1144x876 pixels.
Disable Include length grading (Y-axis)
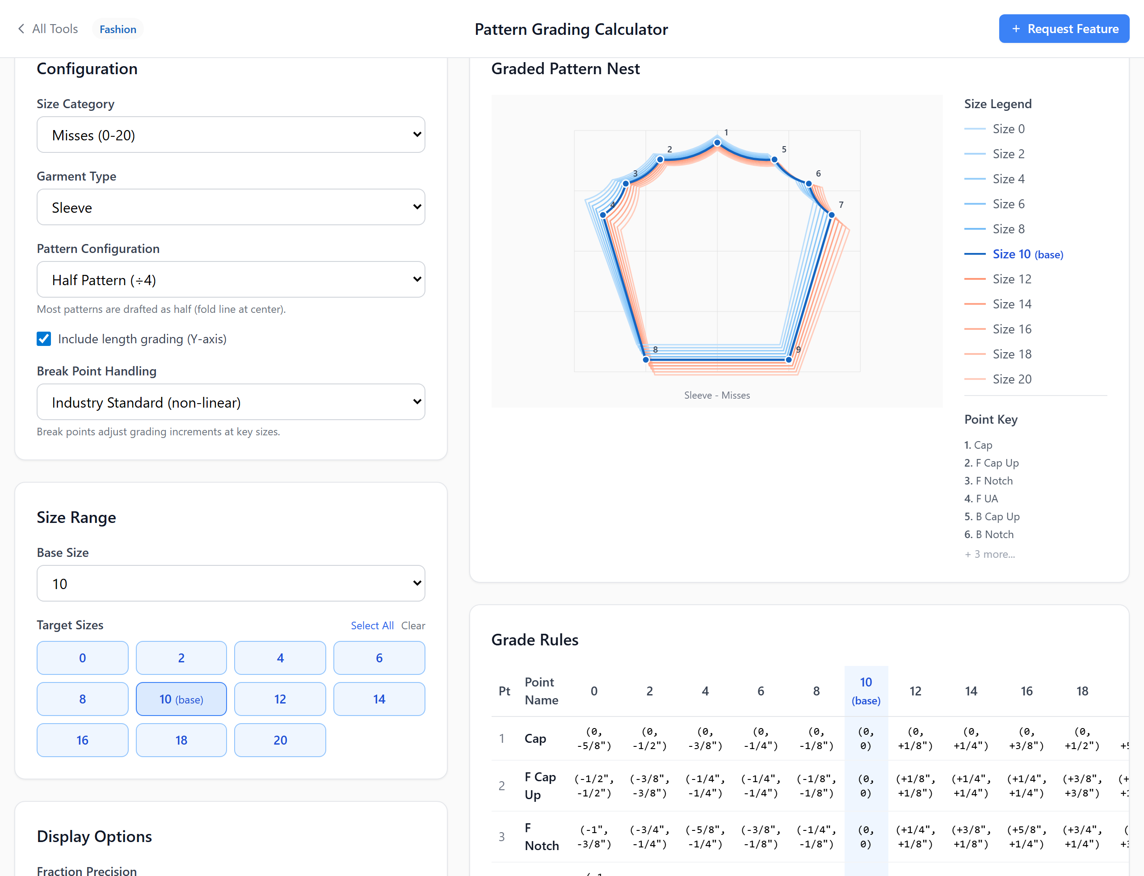tap(43, 338)
